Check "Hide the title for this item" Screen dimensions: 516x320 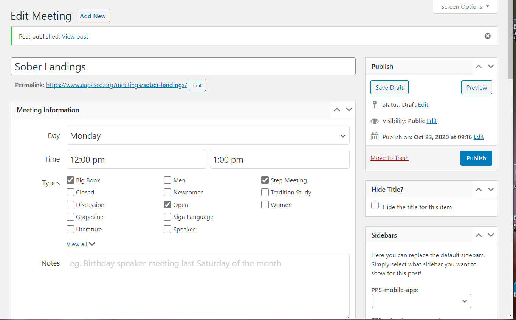pyautogui.click(x=375, y=205)
